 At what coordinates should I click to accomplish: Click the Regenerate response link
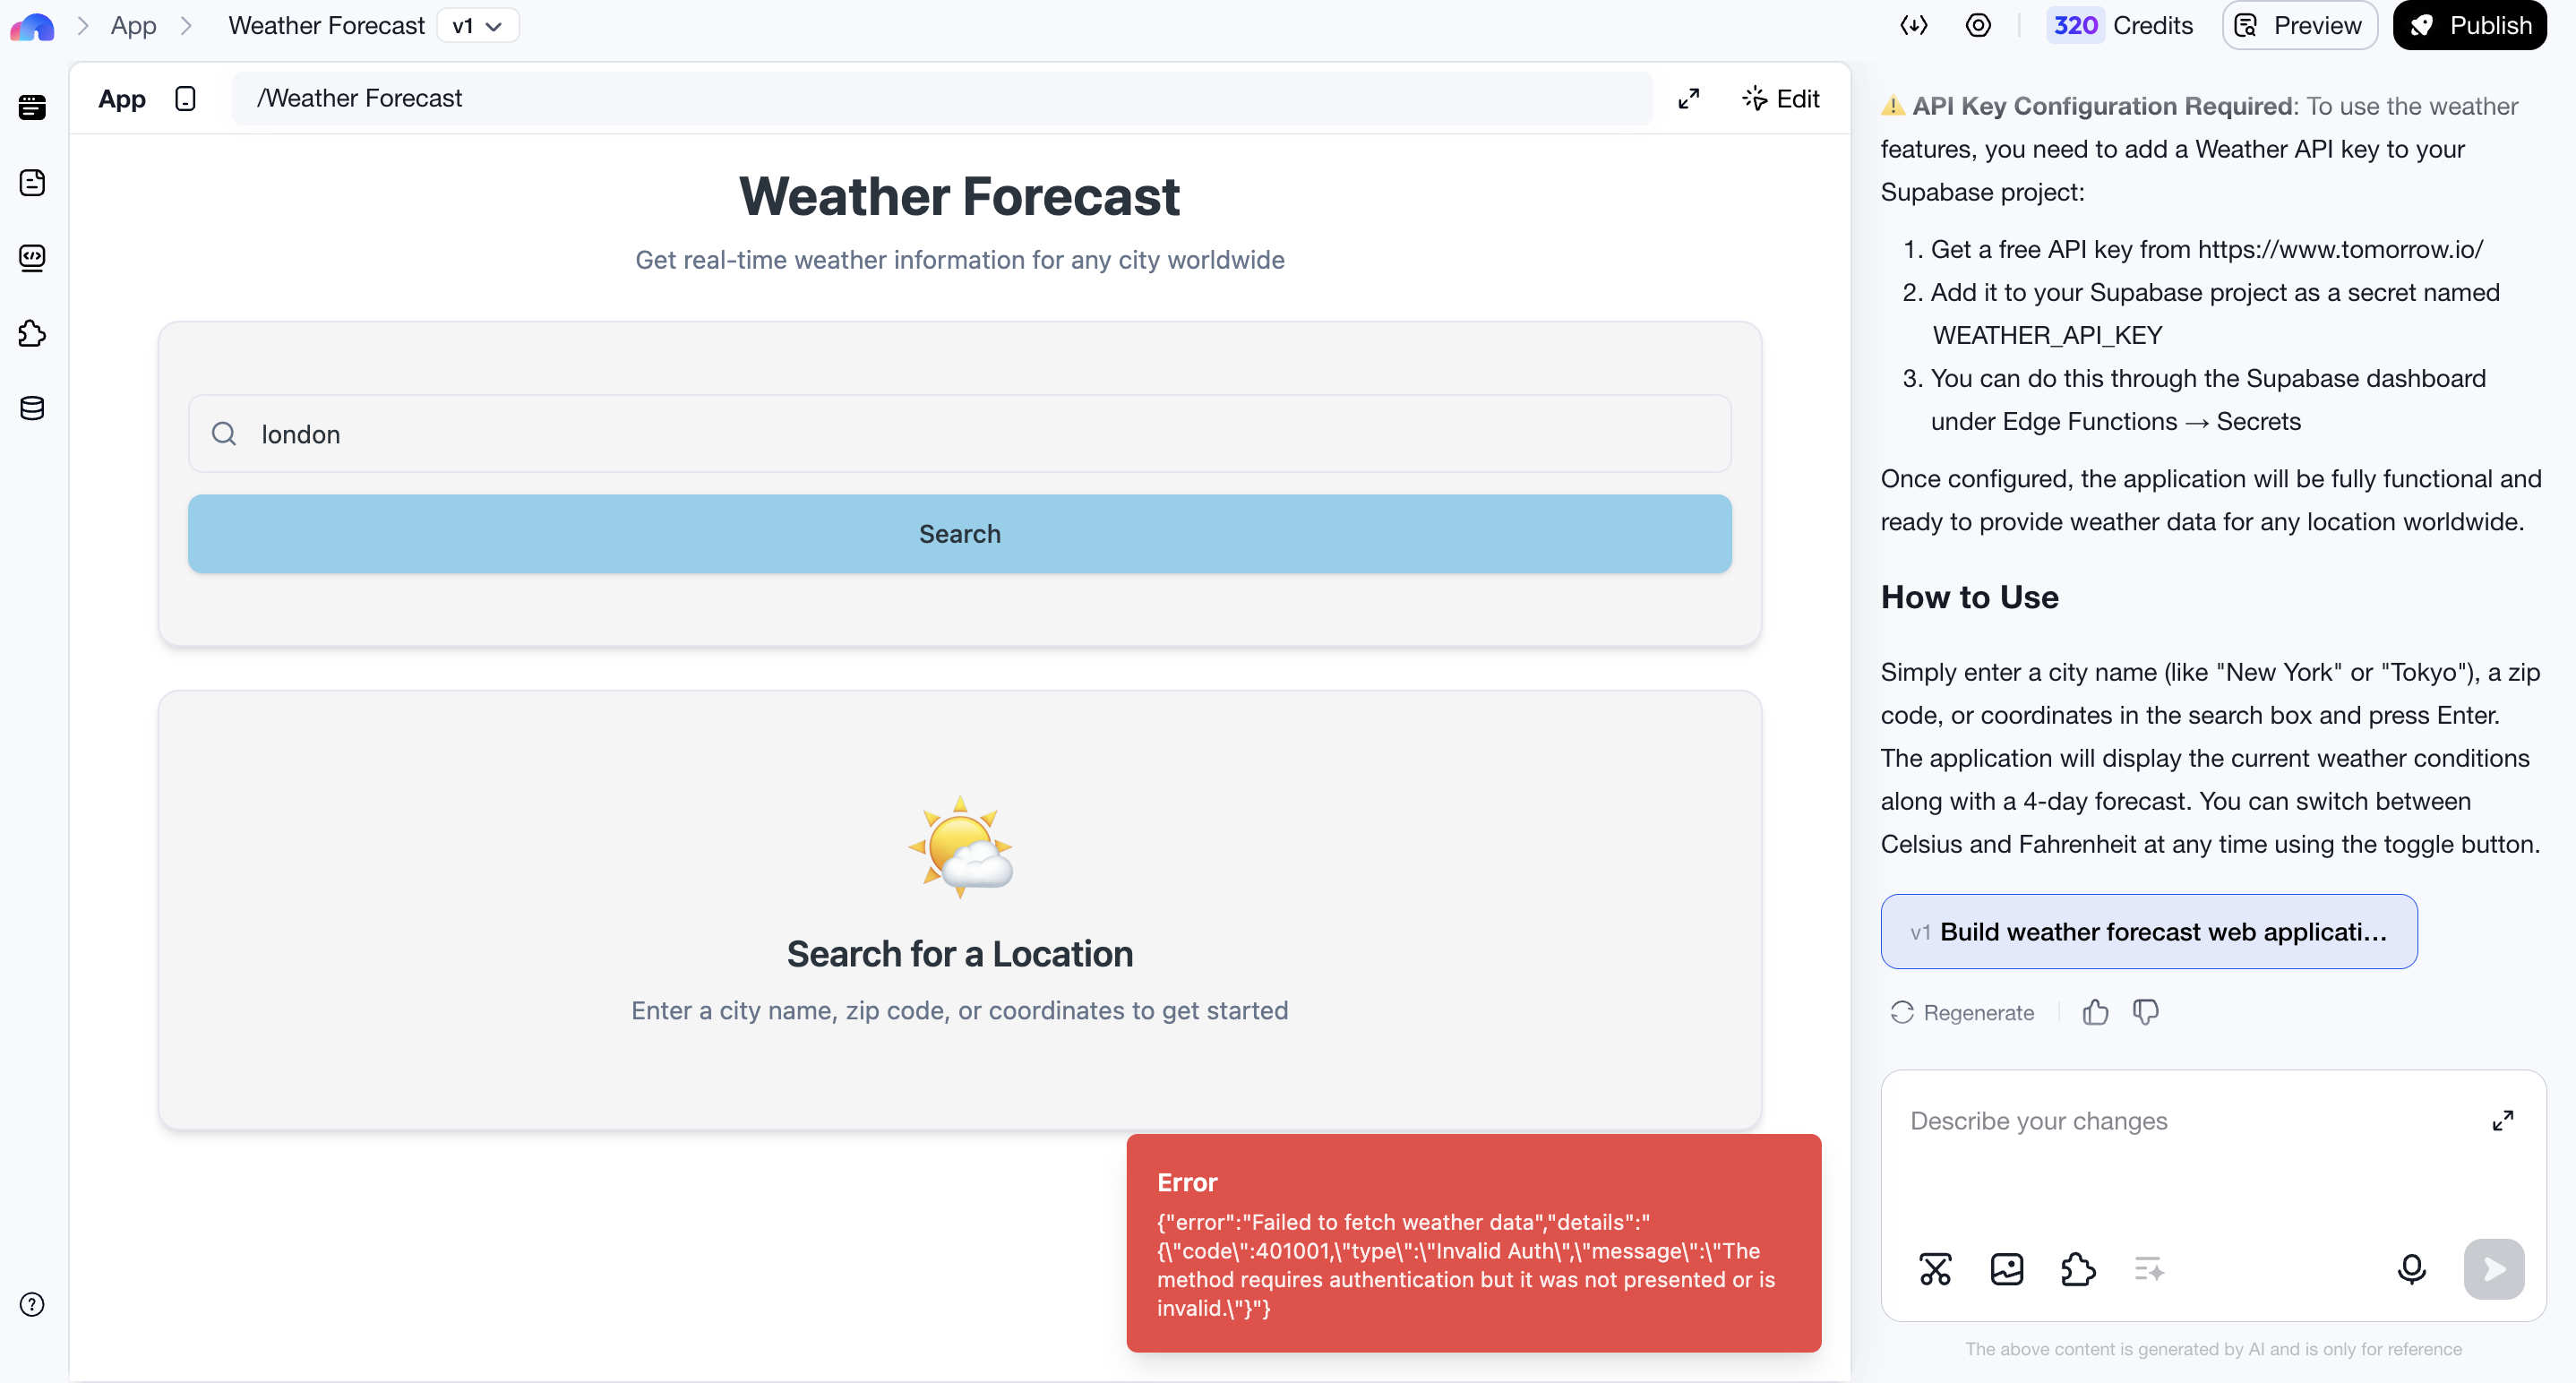(1962, 1012)
